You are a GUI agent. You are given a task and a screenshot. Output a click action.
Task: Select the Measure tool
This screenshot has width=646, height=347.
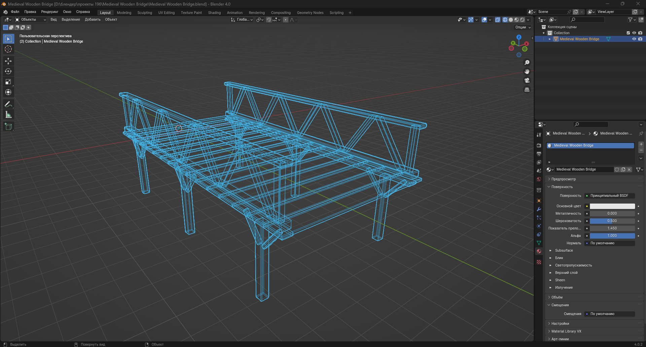tap(8, 115)
